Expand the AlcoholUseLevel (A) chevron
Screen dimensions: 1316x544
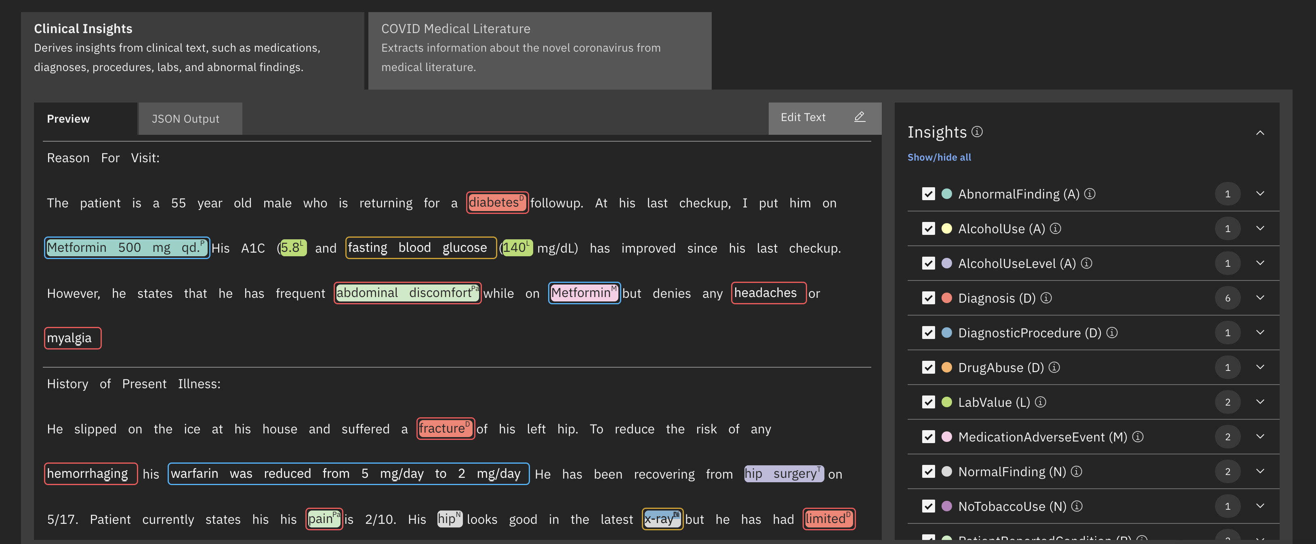[1260, 264]
